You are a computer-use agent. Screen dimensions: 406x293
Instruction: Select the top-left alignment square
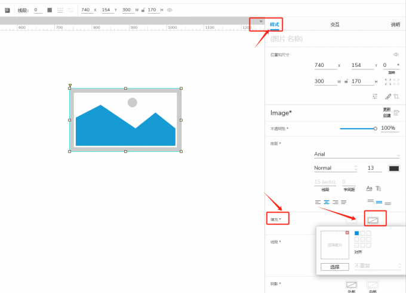[x=356, y=233]
